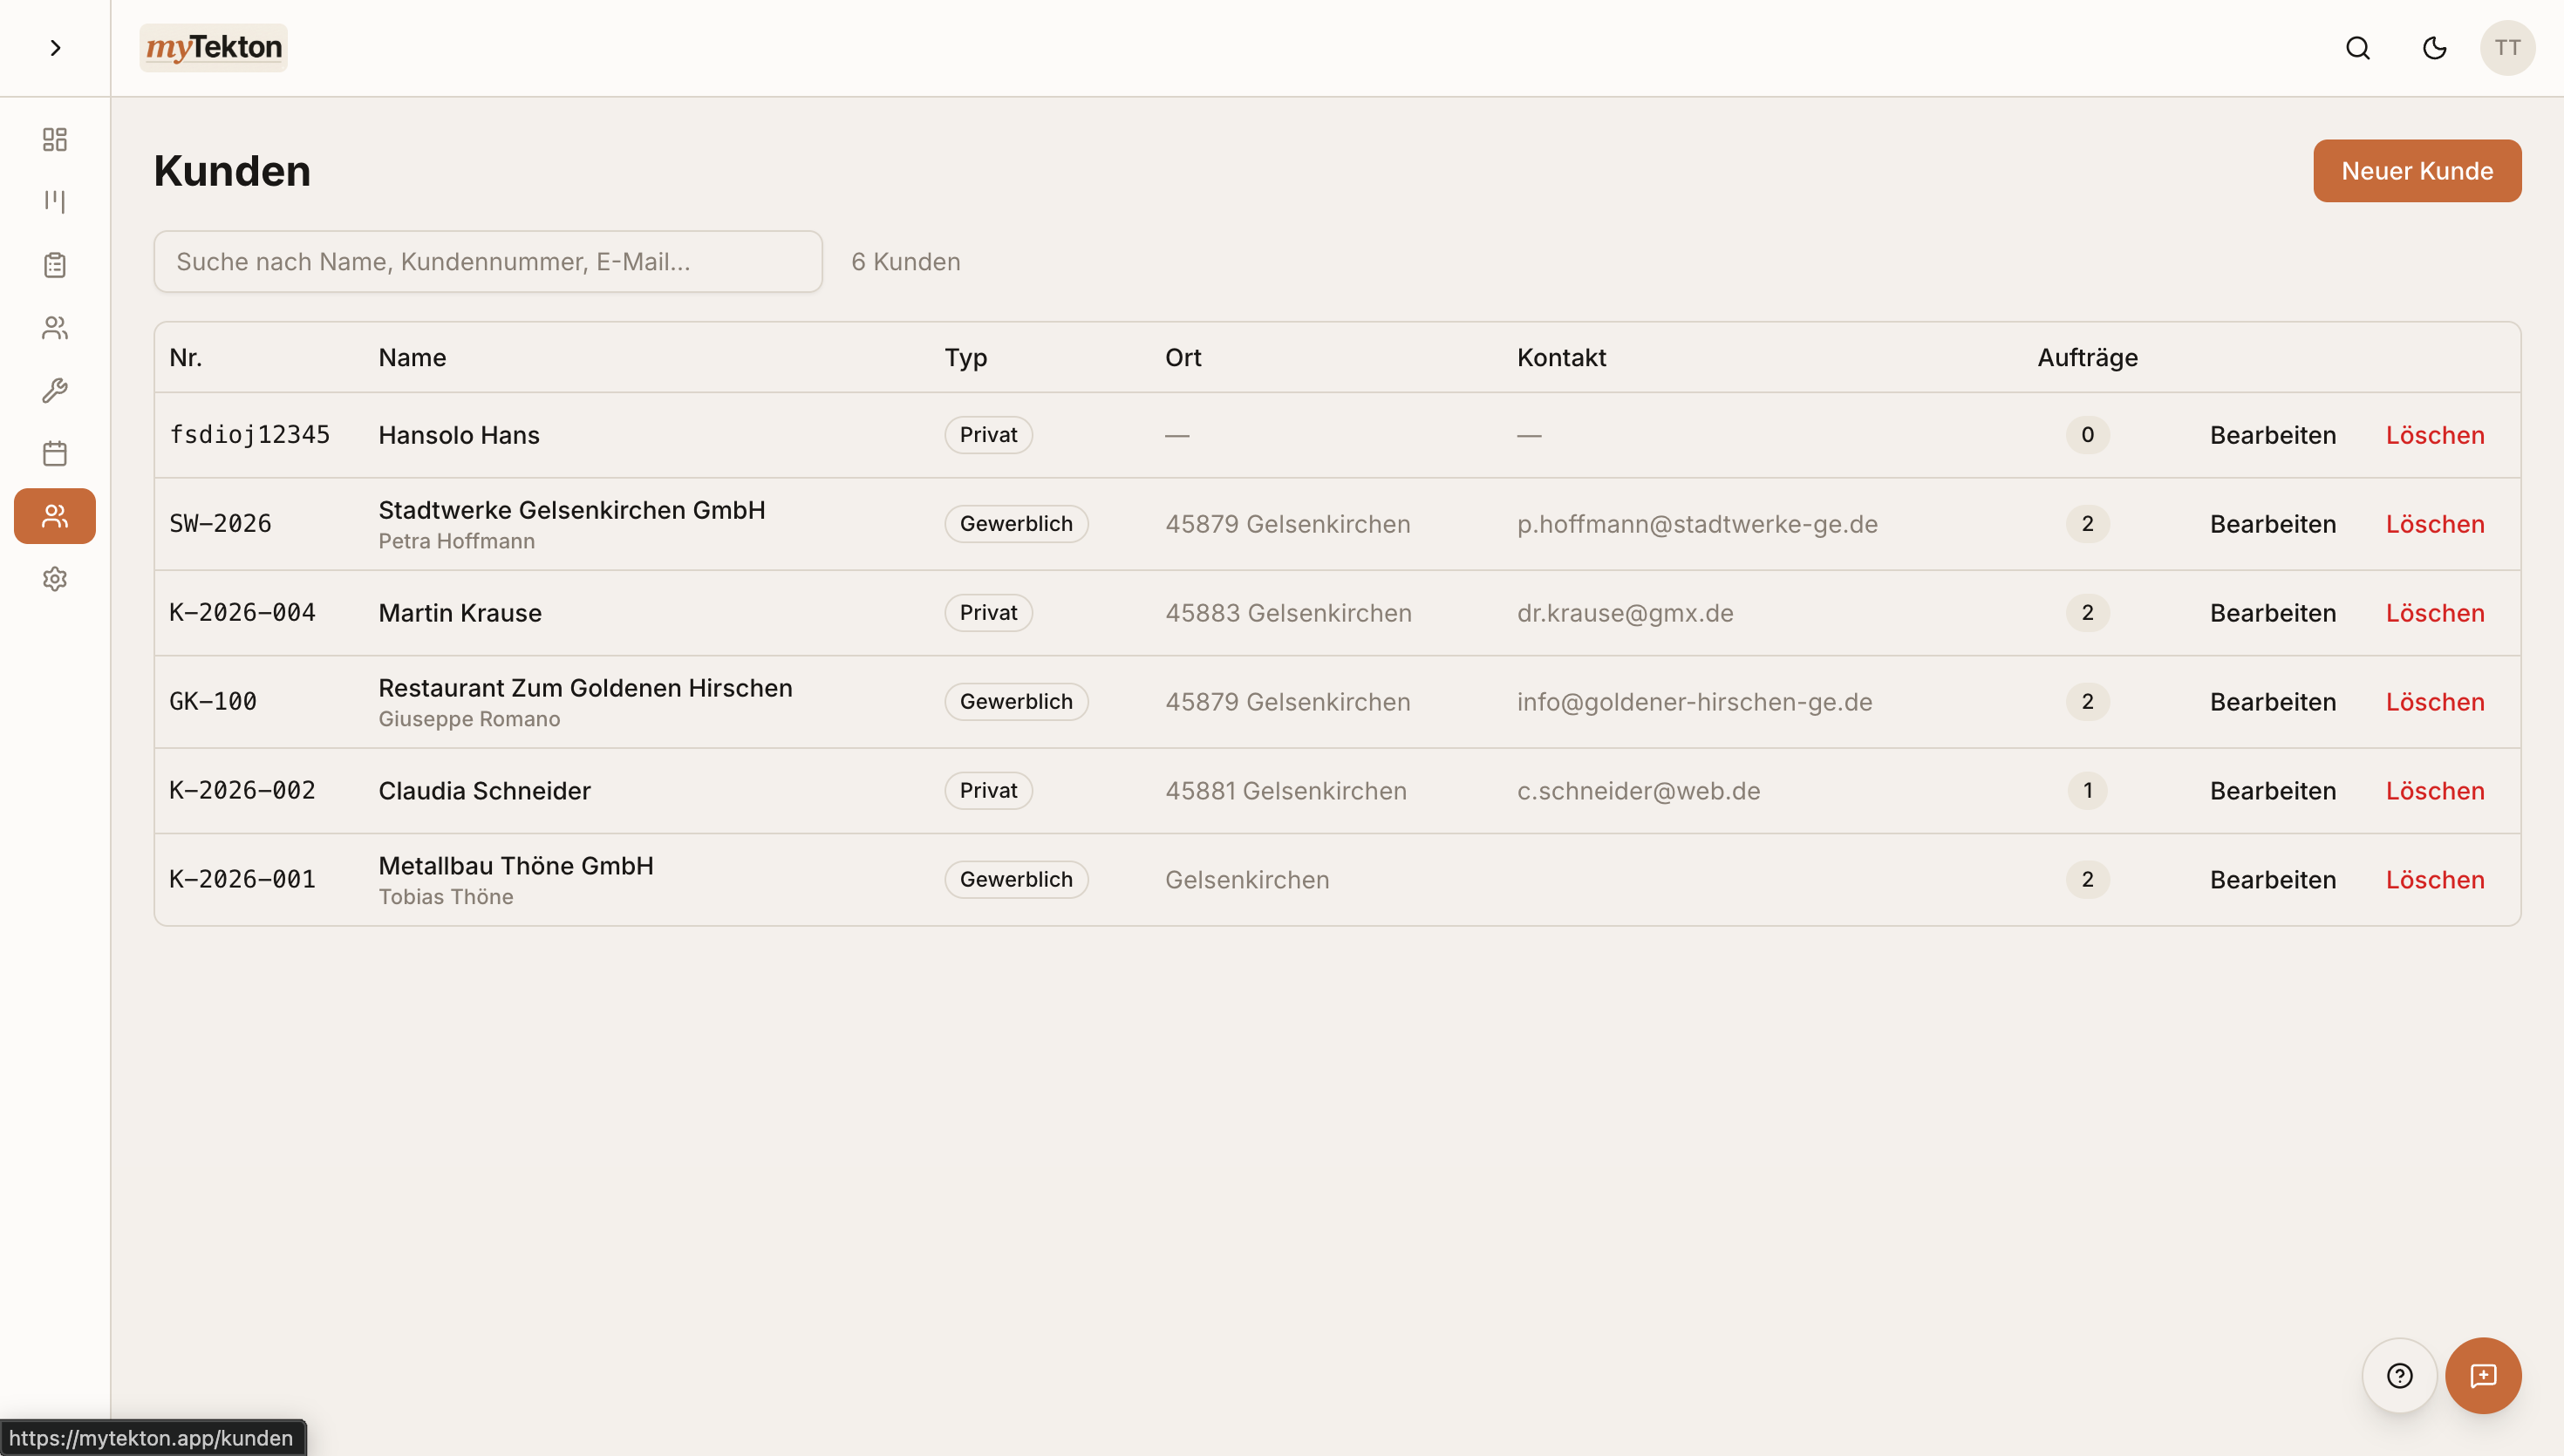The height and width of the screenshot is (1456, 2564).
Task: Select the active Kunden sidebar item
Action: point(55,516)
